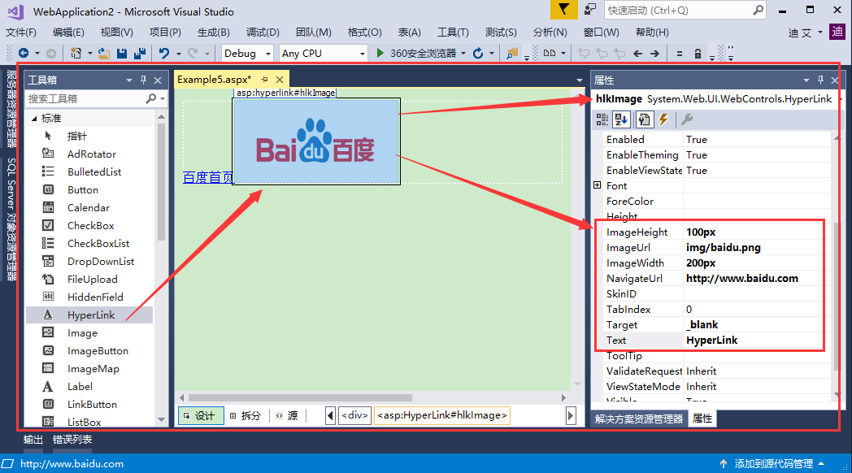852x473 pixels.
Task: Open the File menu
Action: pos(21,33)
